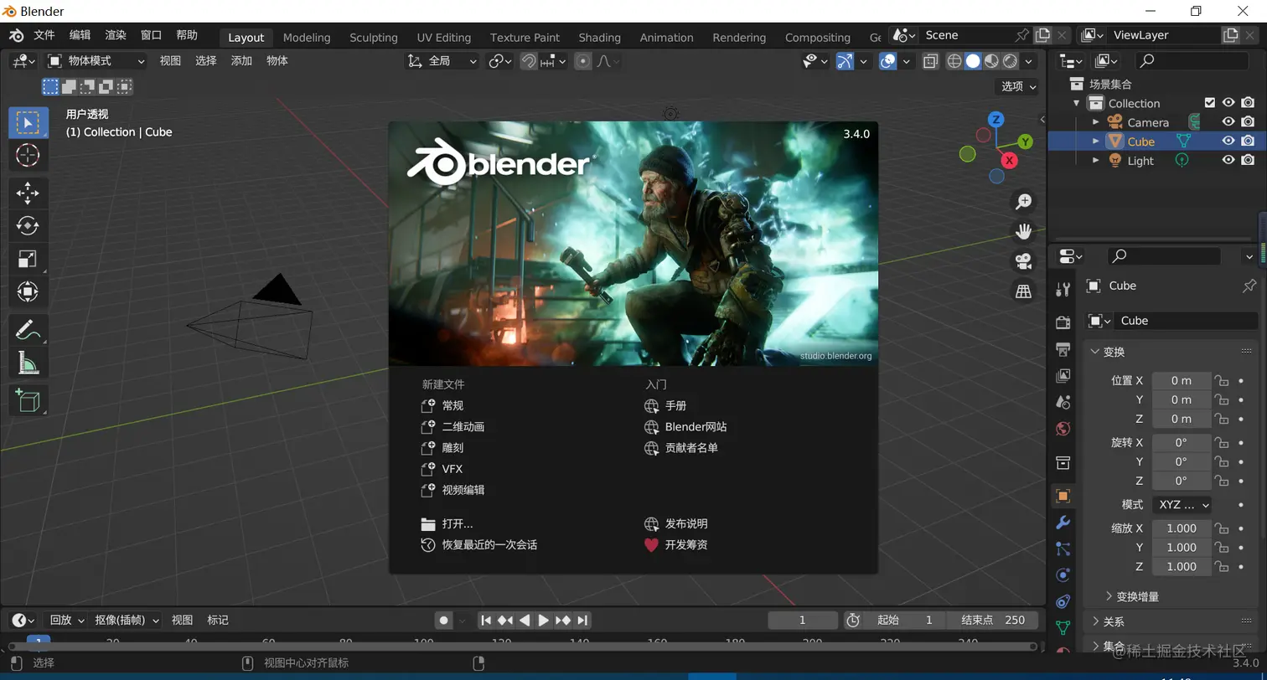Expand the Camera item in outliner
Screen dimensions: 1267x680
coord(1095,122)
